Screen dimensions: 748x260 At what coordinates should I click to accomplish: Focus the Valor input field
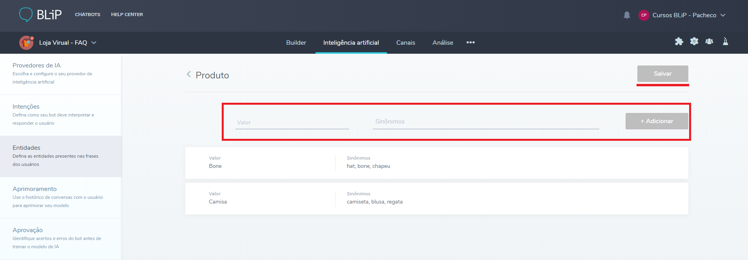click(292, 122)
